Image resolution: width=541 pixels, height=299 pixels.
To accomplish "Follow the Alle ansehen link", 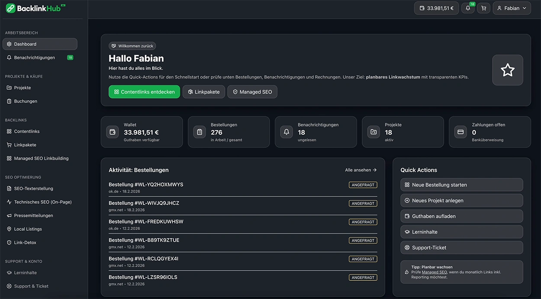I will (x=361, y=170).
